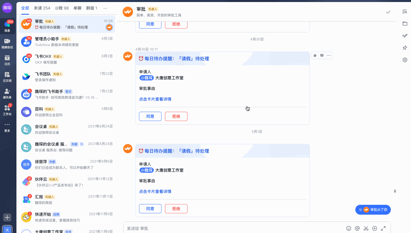Open the emoji picker in message box
Image resolution: width=411 pixels, height=233 pixels.
349,228
